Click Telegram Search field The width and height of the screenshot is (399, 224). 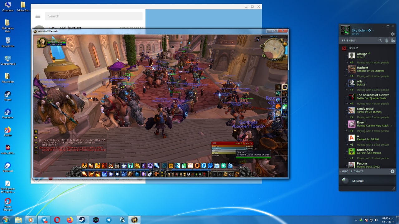[x=94, y=16]
